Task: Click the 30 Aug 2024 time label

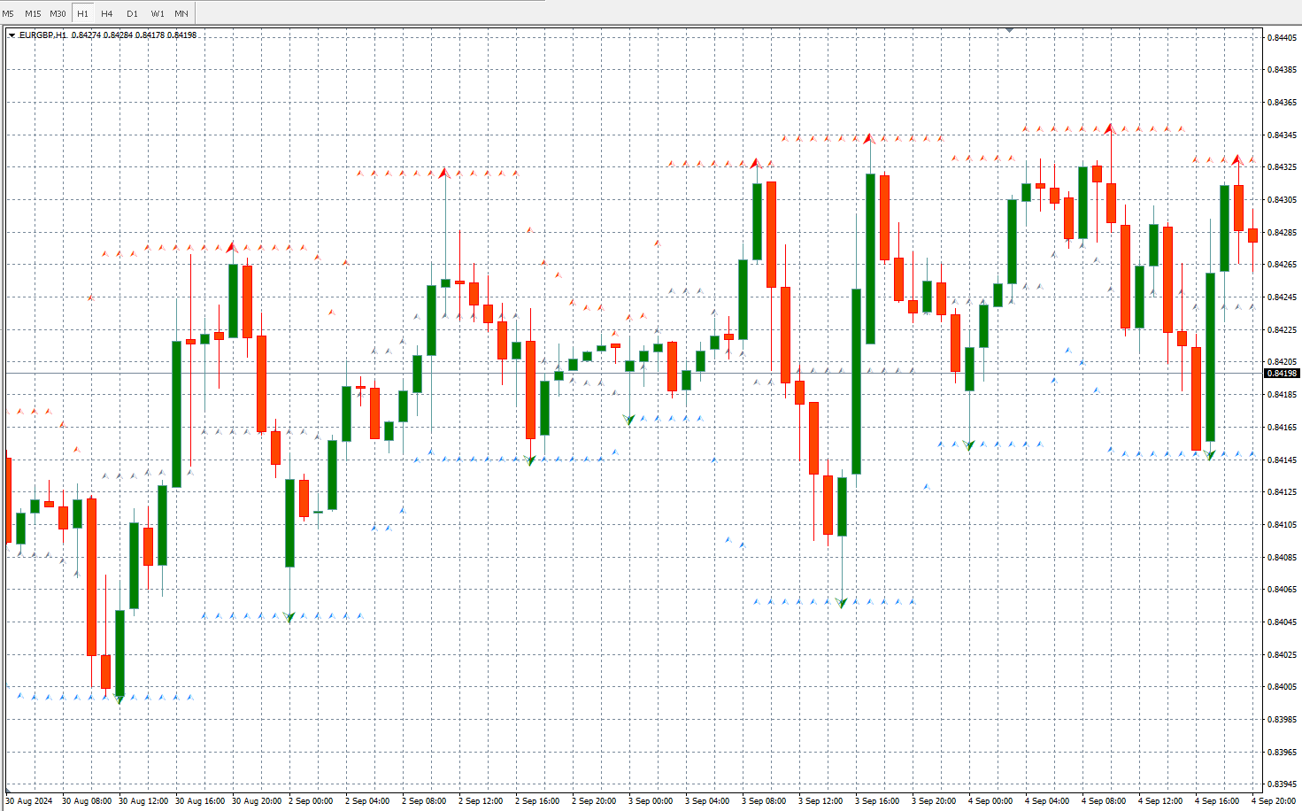Action: 29,801
